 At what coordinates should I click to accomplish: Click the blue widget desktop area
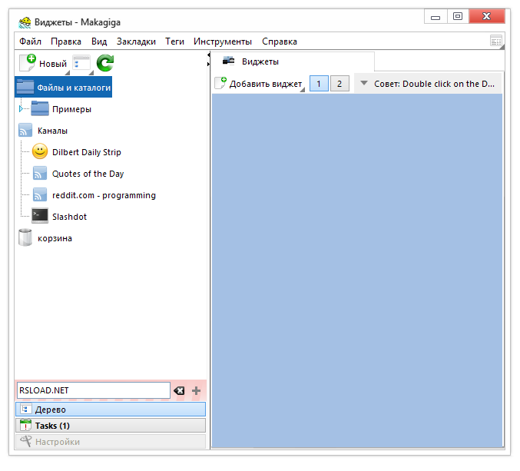tap(357, 270)
